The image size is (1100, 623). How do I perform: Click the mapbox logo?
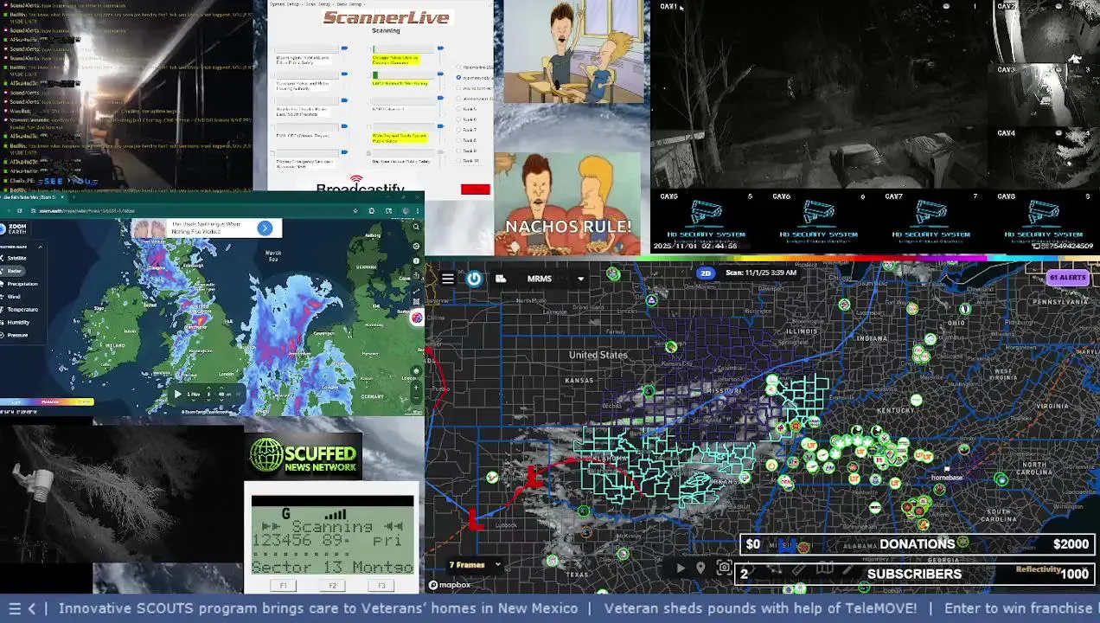449,585
